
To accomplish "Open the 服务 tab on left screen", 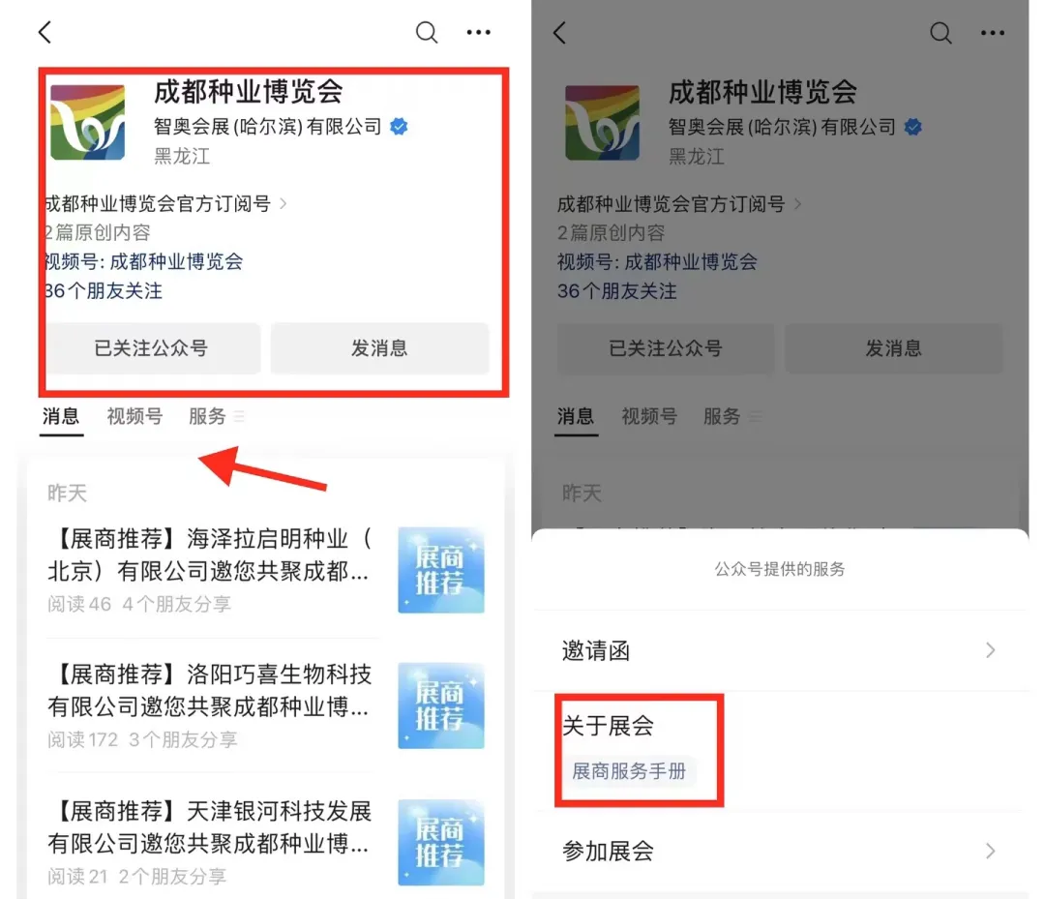I will (207, 416).
